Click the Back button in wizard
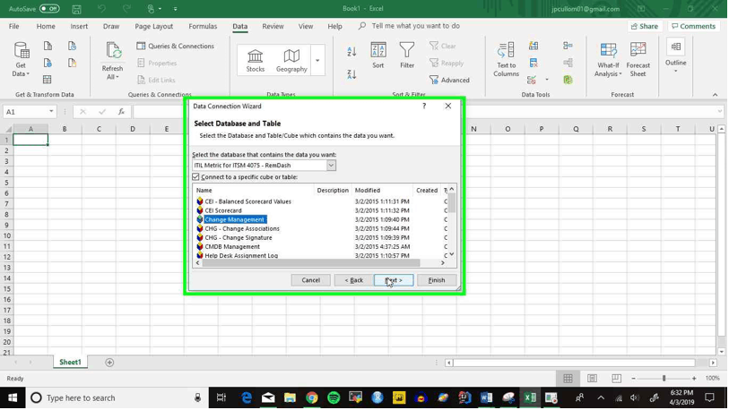The height and width of the screenshot is (410, 729). [x=354, y=280]
